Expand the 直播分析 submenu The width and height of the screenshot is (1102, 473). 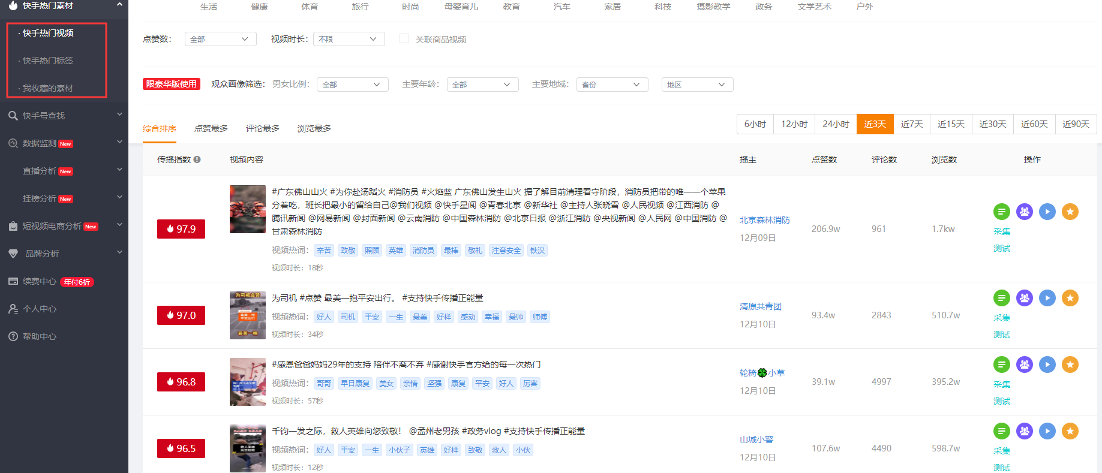(x=119, y=170)
